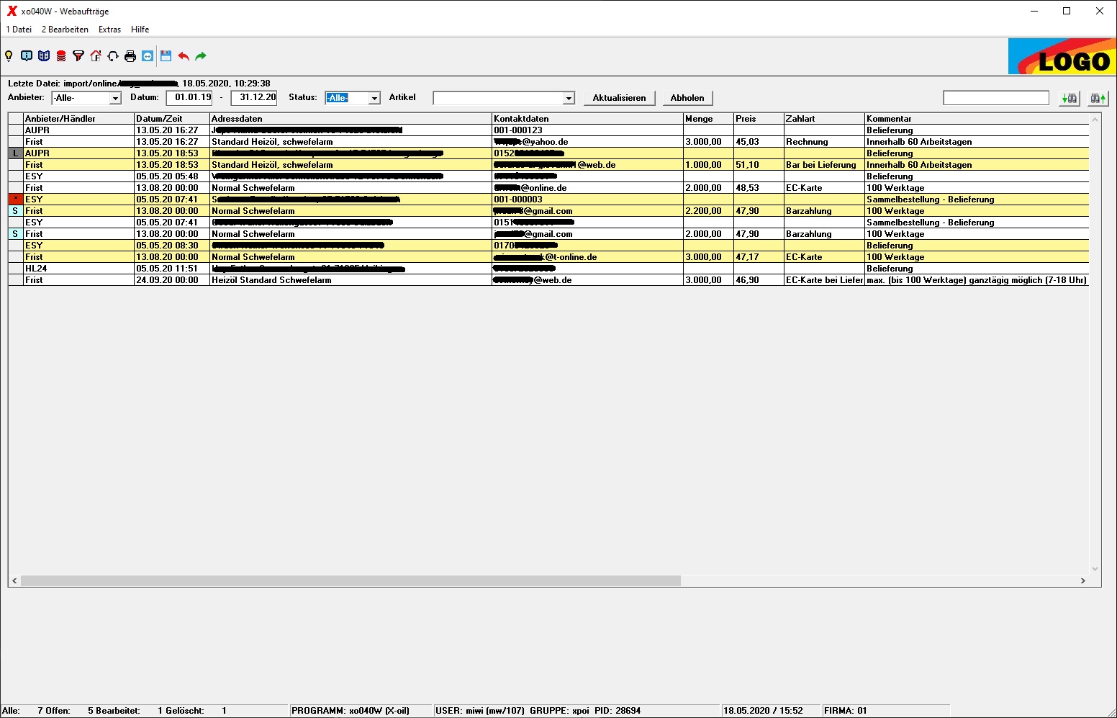This screenshot has height=718, width=1117.
Task: Click the search downward binoculars button
Action: (1069, 98)
